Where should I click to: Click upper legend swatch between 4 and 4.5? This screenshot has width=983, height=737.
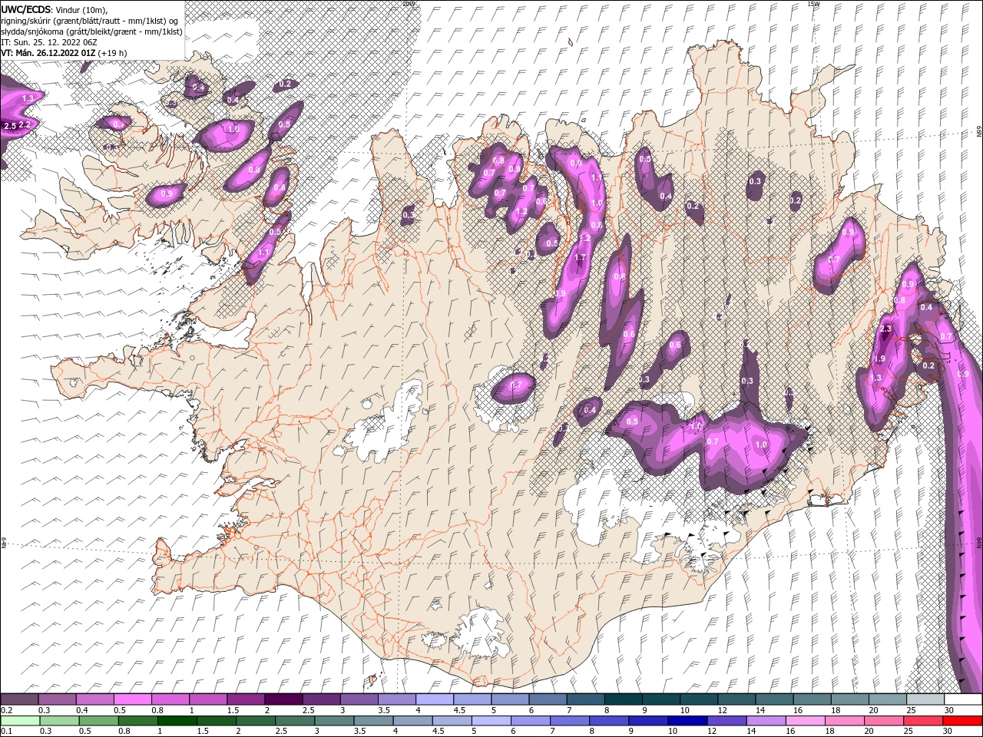coord(433,699)
